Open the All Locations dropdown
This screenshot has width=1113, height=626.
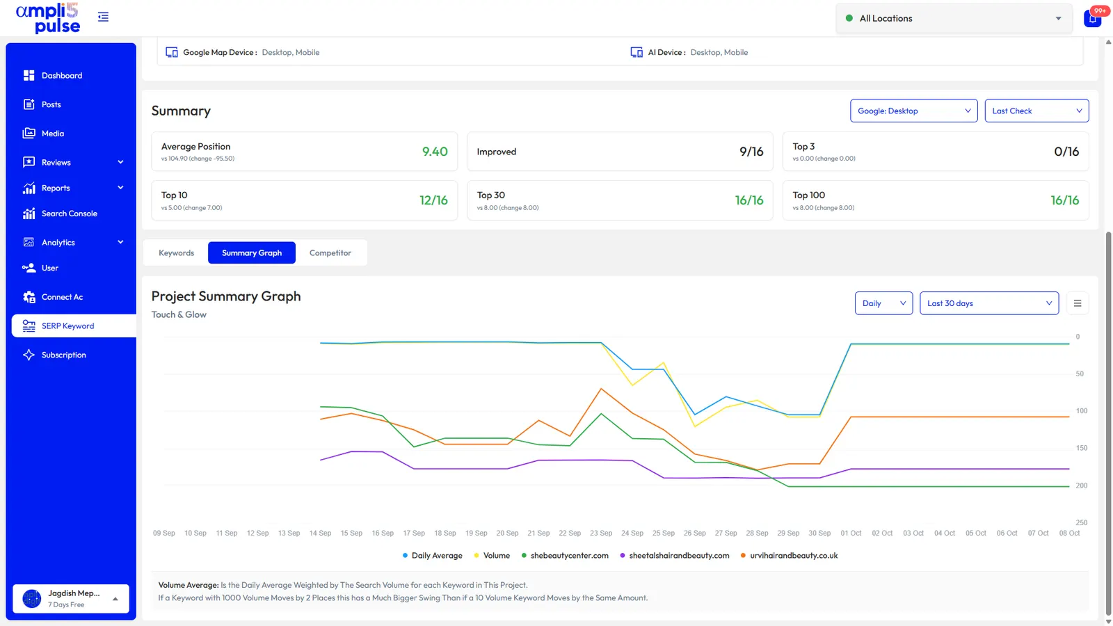[954, 19]
